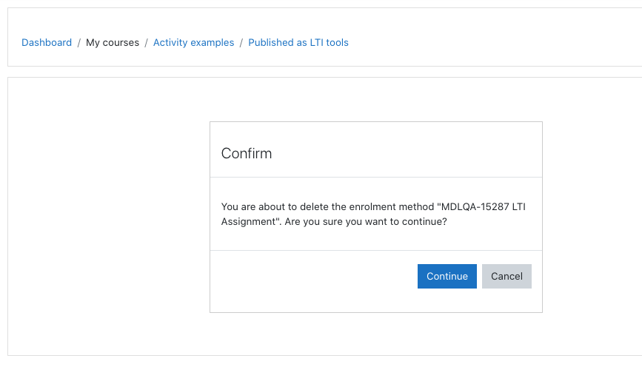This screenshot has height=381, width=642.
Task: Click "Are you sure you want to continue?" text
Action: [366, 221]
